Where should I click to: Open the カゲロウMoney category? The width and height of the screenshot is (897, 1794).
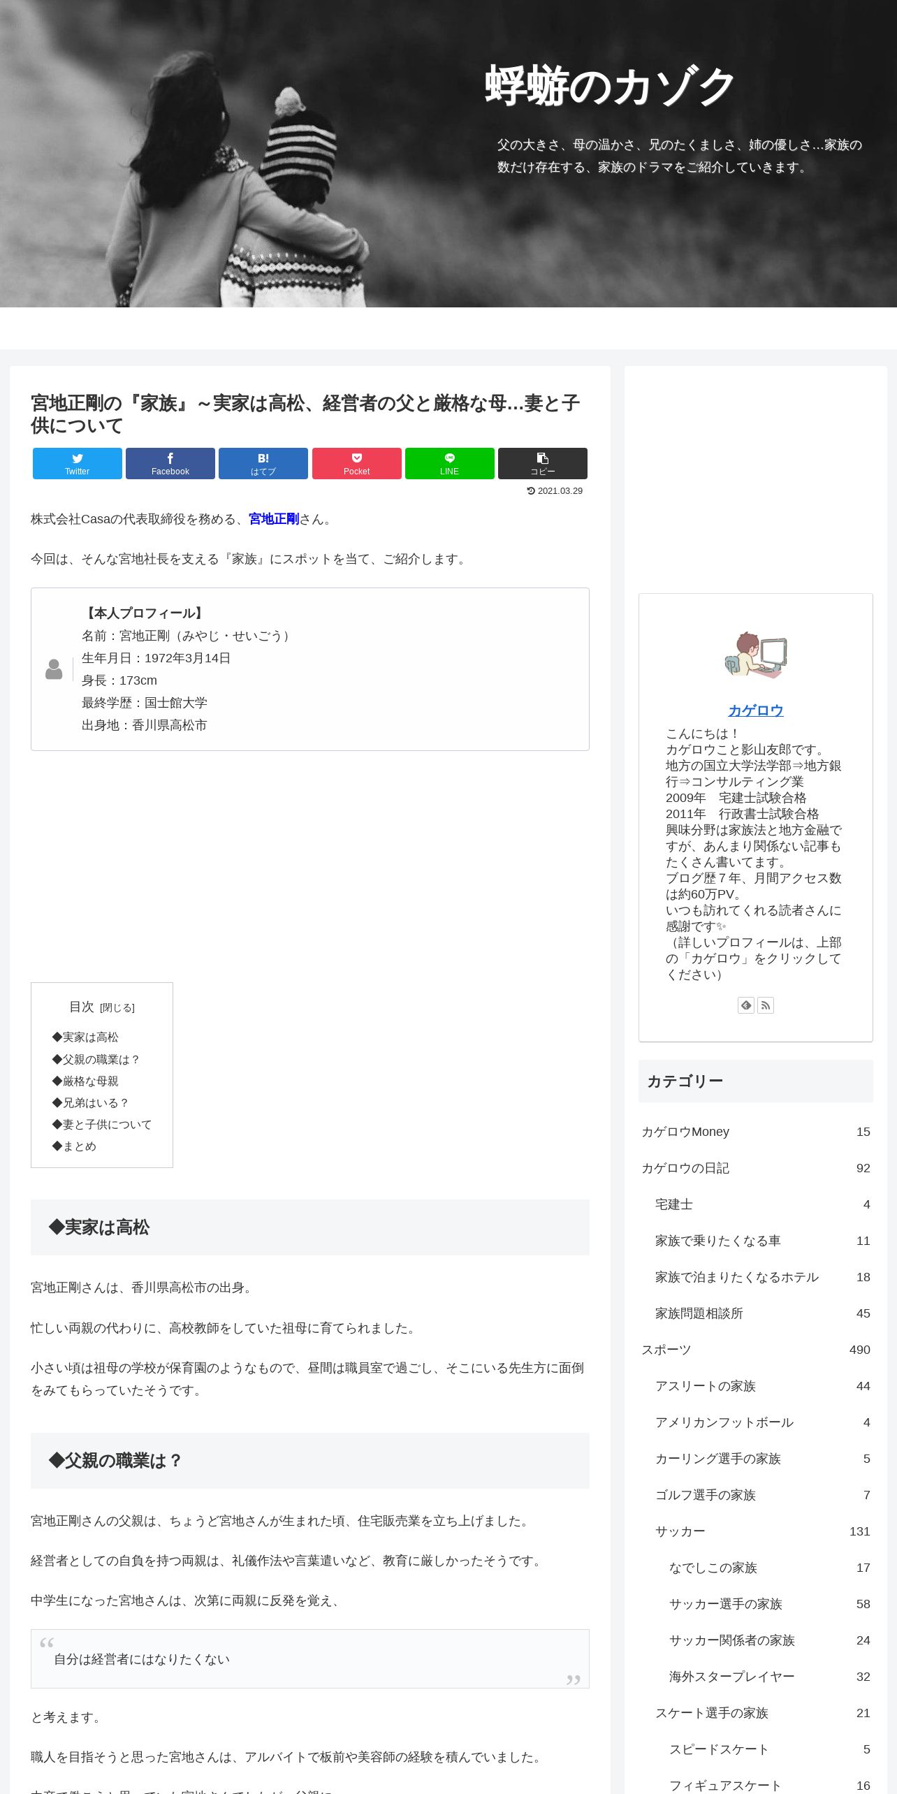point(756,1132)
